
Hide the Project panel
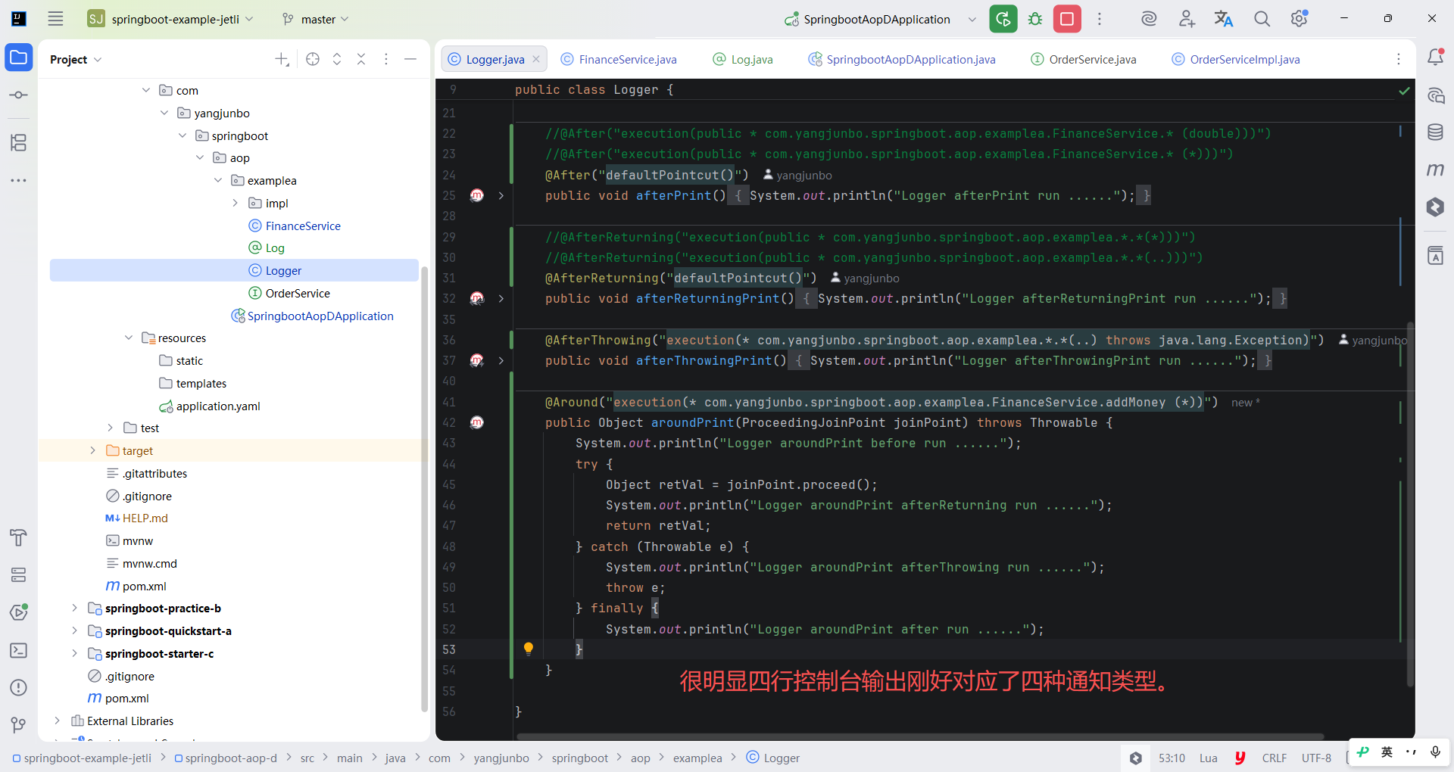410,59
